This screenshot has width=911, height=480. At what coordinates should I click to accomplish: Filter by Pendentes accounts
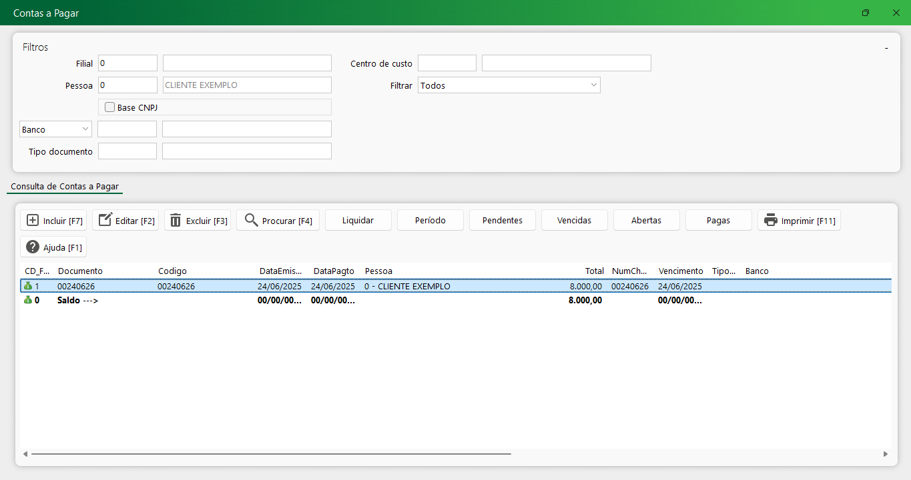point(502,221)
